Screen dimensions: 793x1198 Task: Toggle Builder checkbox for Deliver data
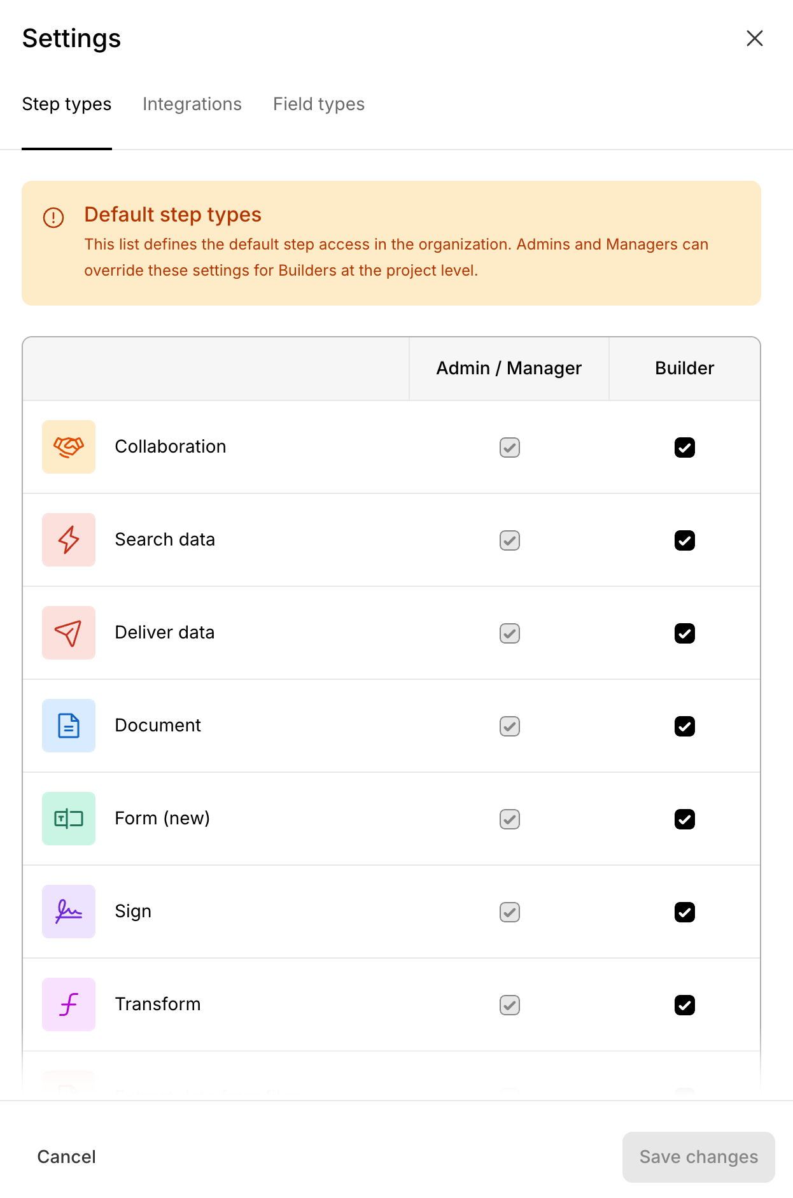pyautogui.click(x=684, y=633)
